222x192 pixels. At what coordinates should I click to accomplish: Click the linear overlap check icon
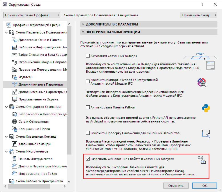(206, 134)
